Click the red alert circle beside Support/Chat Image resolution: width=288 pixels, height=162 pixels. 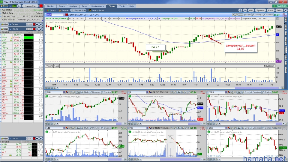41,6
